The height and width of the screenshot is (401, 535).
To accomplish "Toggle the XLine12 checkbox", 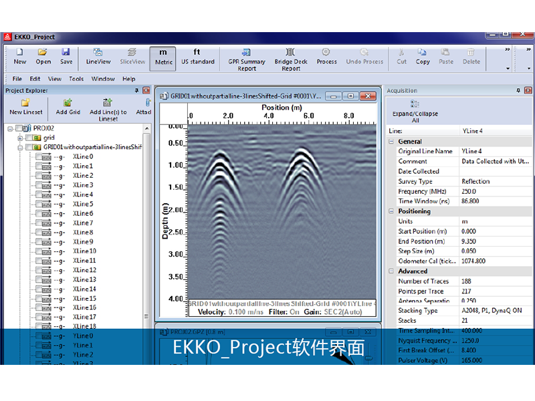I will pyautogui.click(x=39, y=270).
